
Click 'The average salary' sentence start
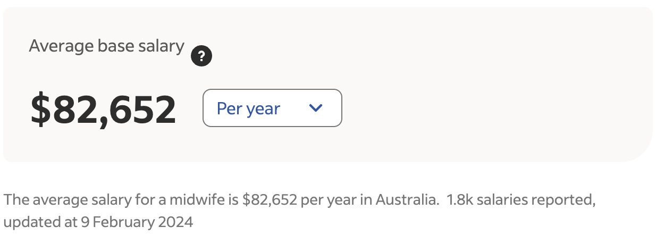(x=53, y=200)
